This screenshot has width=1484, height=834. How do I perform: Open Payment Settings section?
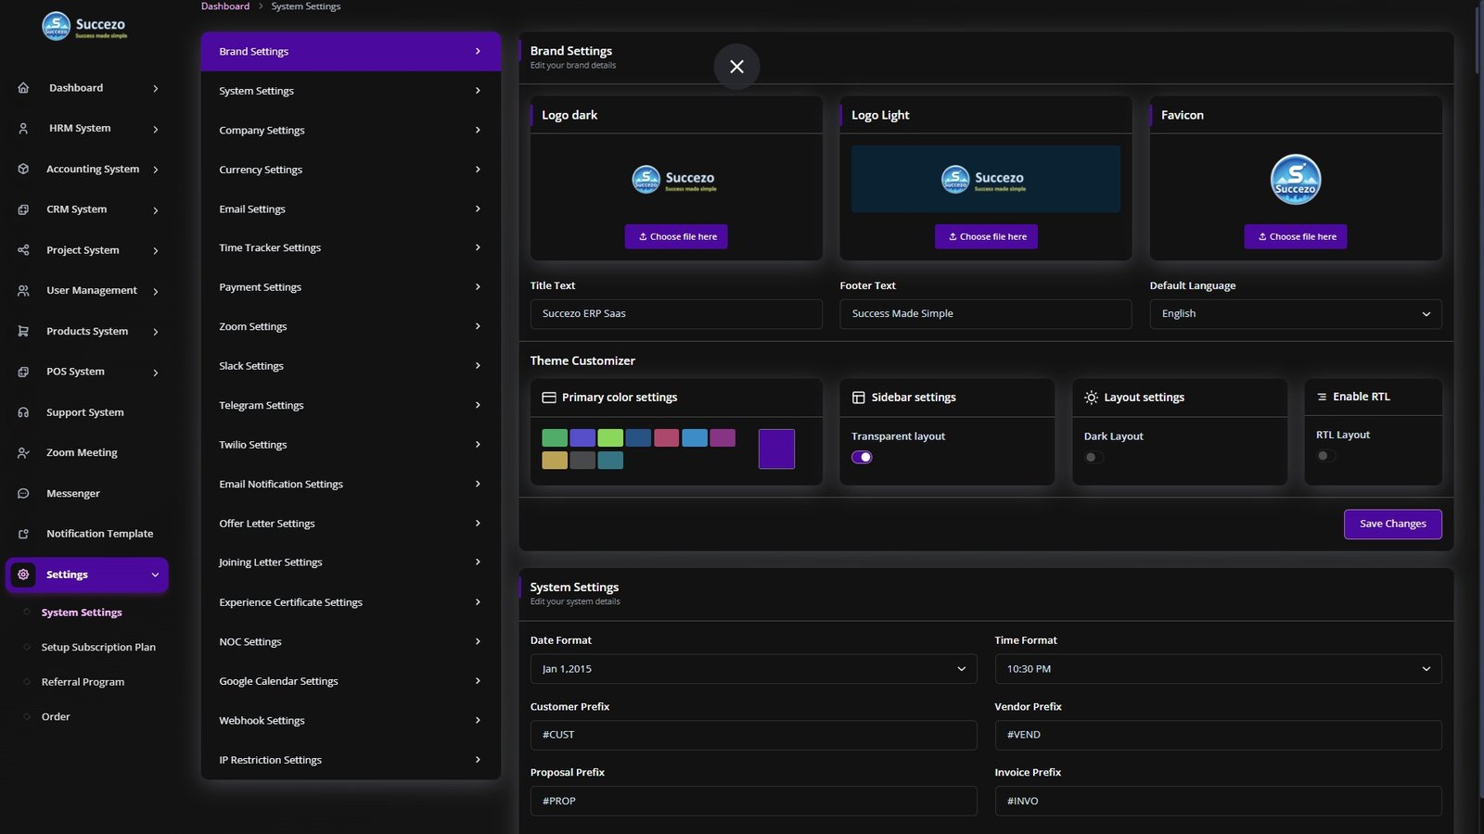coord(351,287)
